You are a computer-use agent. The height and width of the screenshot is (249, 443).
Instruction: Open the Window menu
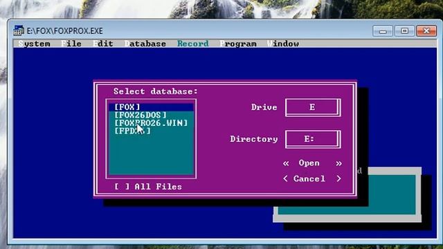(x=283, y=44)
